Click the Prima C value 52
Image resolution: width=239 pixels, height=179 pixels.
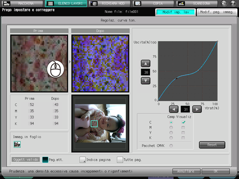tap(32, 105)
